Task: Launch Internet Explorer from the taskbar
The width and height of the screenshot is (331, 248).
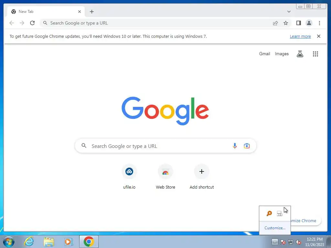Action: [x=29, y=242]
